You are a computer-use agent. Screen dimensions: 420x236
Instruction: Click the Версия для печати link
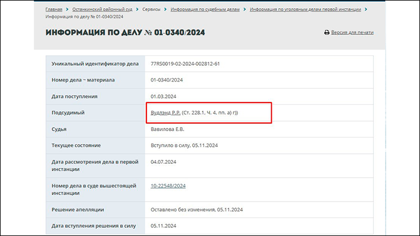click(352, 33)
